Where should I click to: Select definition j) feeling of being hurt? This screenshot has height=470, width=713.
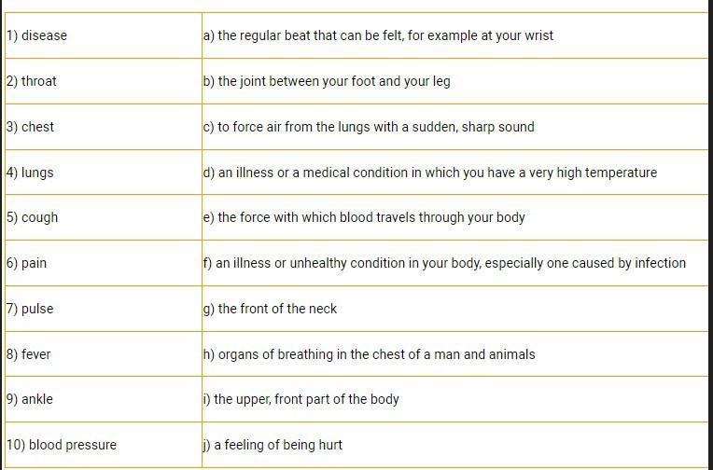[273, 445]
